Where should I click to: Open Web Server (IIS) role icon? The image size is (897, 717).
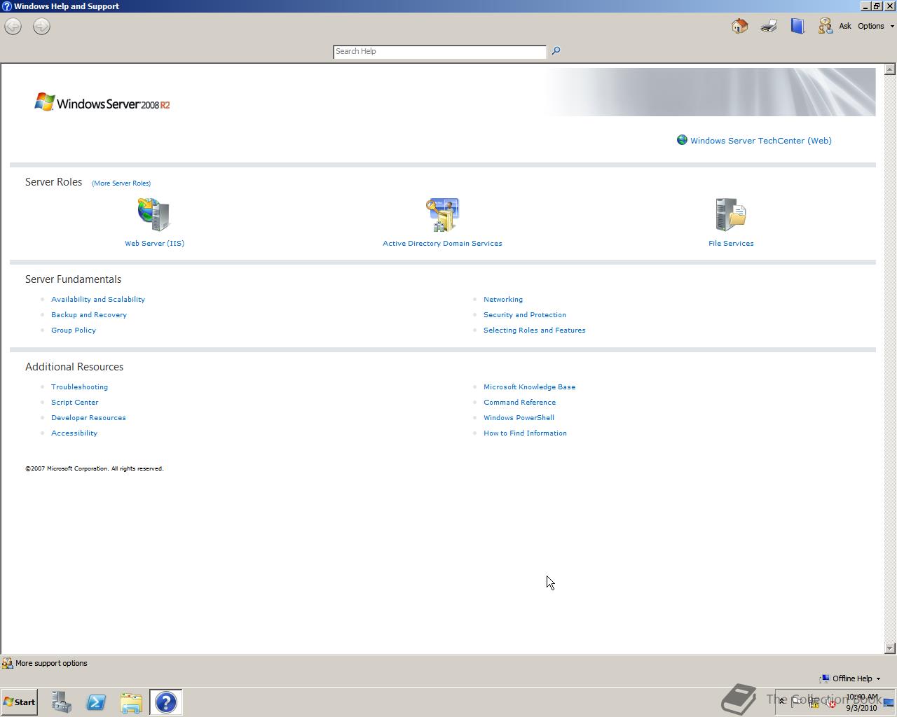154,214
